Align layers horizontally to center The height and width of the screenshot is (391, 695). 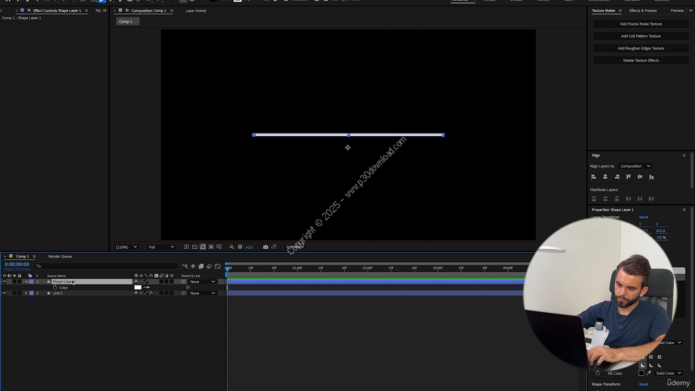click(605, 176)
